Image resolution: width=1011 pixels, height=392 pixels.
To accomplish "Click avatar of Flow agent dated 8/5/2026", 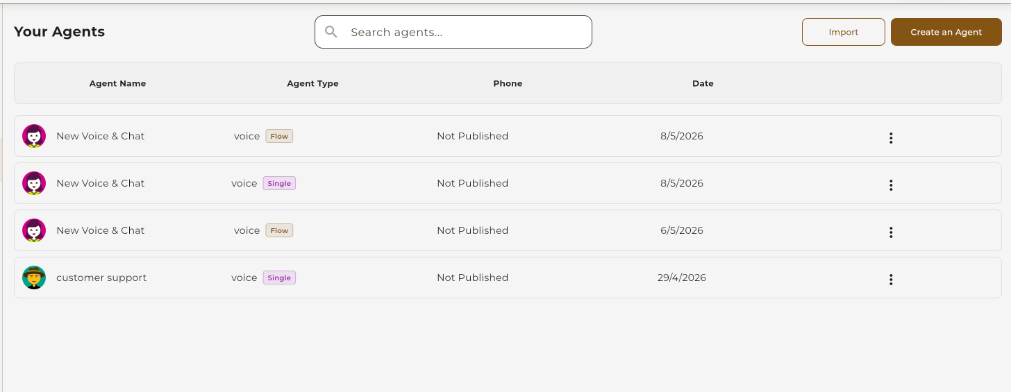I will tap(34, 136).
